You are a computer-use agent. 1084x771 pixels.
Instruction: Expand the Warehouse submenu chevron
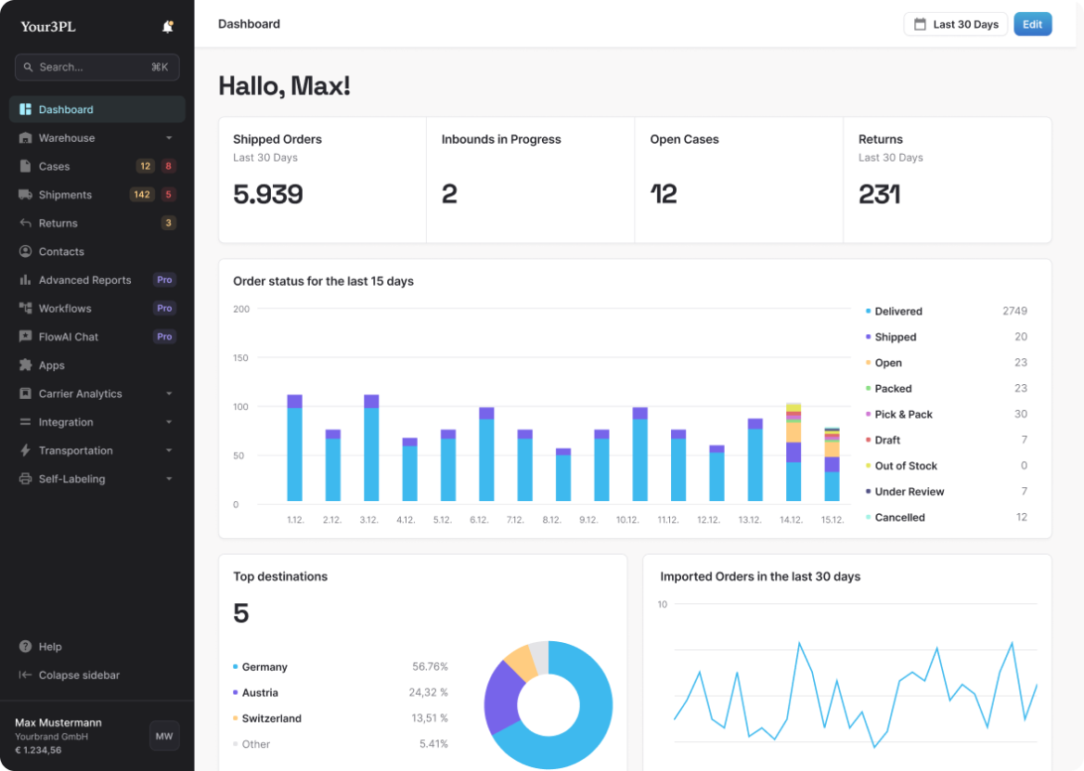(169, 138)
